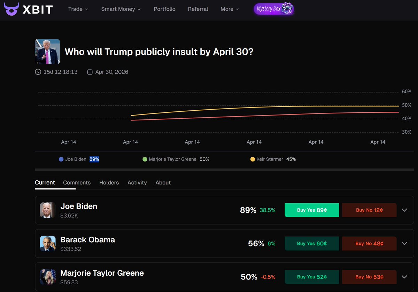Expand the Barack Obama row chevron
Screen dimensions: 418x292
tap(404, 243)
